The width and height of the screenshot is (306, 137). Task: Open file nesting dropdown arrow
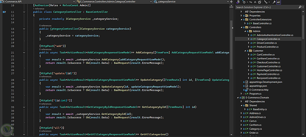click(x=269, y=2)
